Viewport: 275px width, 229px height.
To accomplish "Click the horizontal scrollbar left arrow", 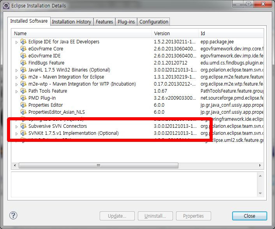I will click(x=15, y=165).
